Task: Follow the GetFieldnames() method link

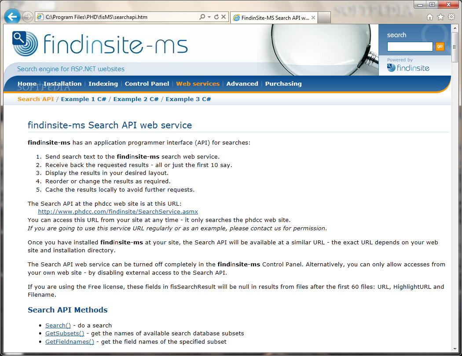Action: [70, 341]
